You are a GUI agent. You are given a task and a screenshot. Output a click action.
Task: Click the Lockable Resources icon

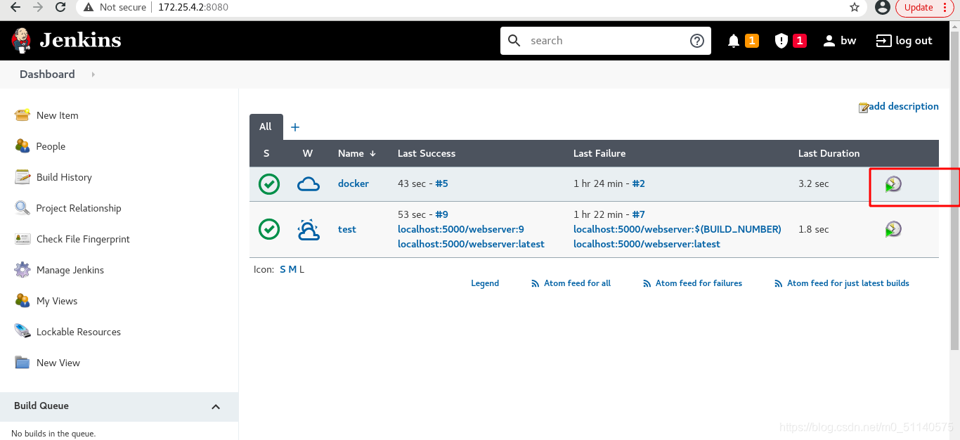pyautogui.click(x=22, y=331)
